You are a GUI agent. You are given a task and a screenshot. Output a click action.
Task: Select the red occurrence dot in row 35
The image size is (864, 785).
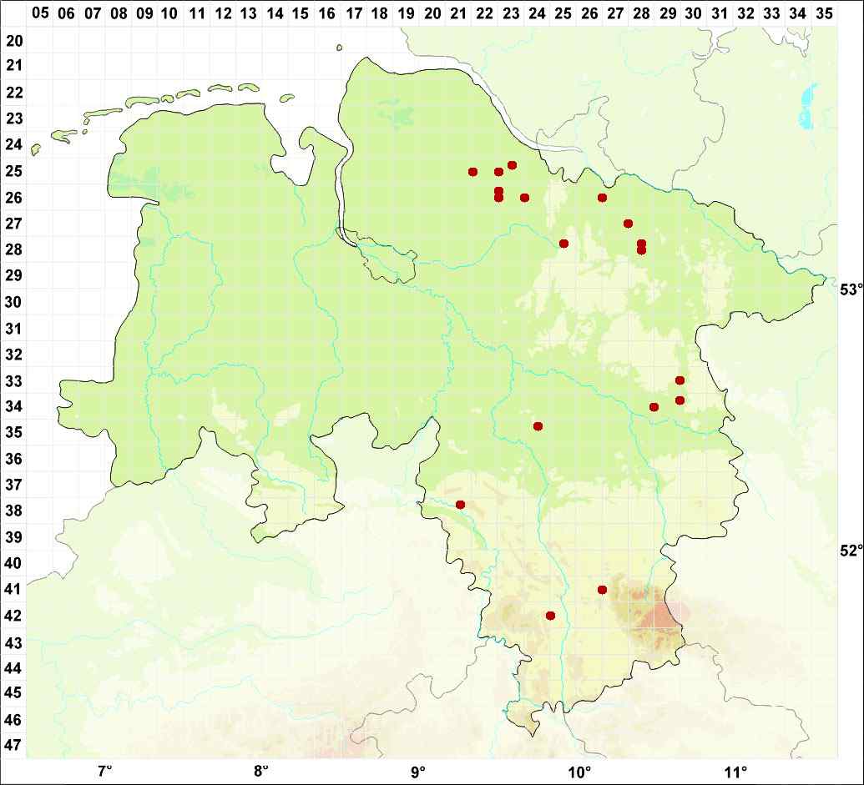click(x=538, y=426)
